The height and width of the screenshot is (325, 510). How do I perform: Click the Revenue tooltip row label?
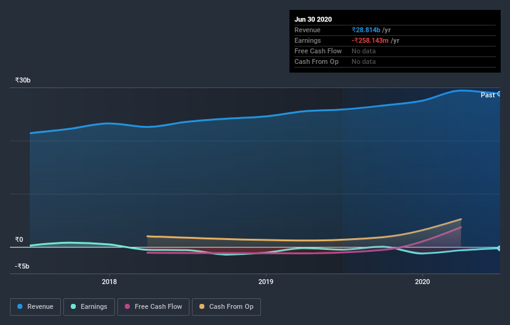[307, 30]
